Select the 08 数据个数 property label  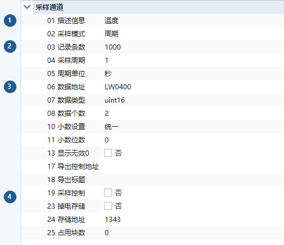tap(66, 114)
